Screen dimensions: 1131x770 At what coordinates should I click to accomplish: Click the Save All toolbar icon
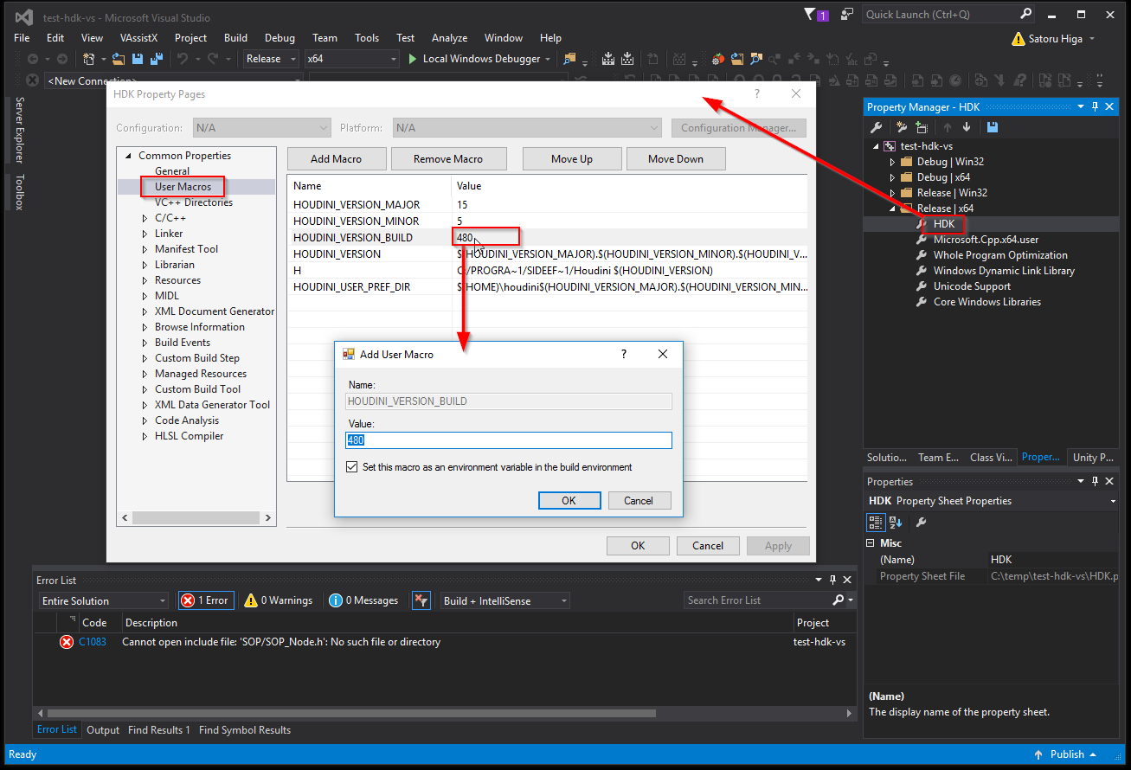click(x=157, y=59)
